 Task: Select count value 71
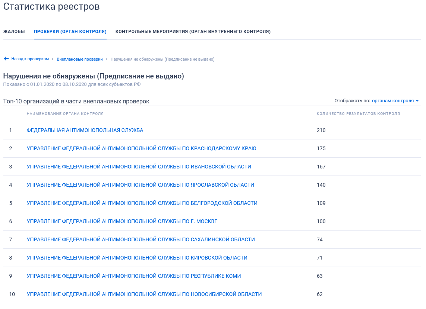pos(319,257)
